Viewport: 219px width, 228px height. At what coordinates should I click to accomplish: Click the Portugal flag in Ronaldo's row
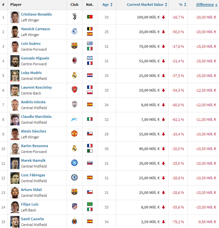[90, 17]
